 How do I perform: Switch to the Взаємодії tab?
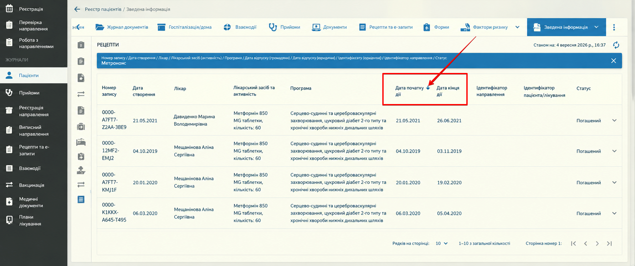click(240, 27)
